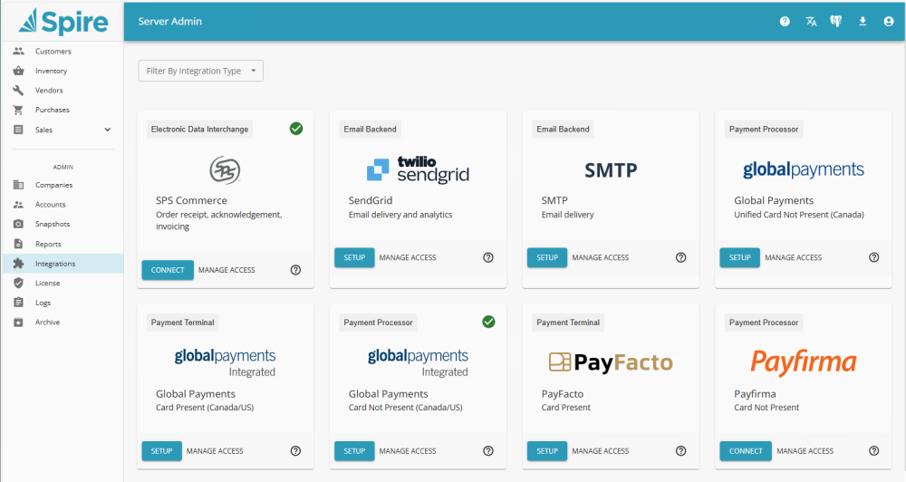Viewport: 906px width, 482px height.
Task: Click the download icon in header
Action: tap(863, 22)
